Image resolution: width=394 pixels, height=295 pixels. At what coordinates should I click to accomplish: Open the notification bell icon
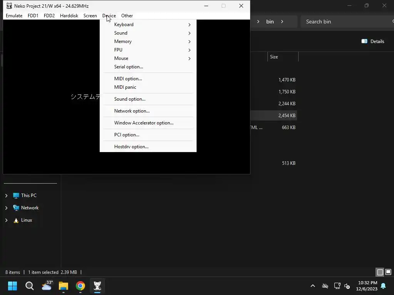(383, 286)
